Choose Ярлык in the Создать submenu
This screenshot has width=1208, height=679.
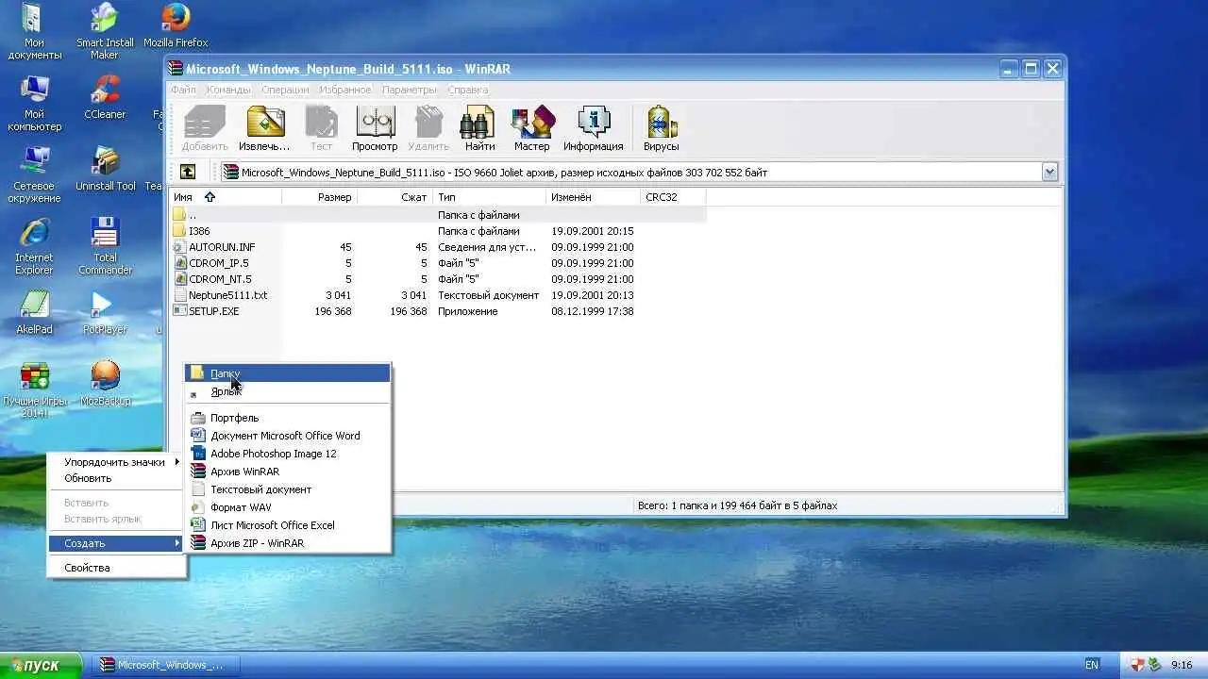(287, 391)
